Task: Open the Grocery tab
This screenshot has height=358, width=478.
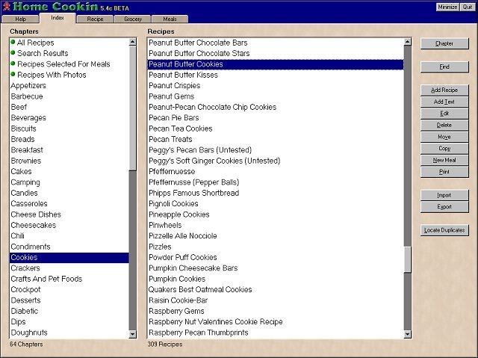Action: (132, 19)
